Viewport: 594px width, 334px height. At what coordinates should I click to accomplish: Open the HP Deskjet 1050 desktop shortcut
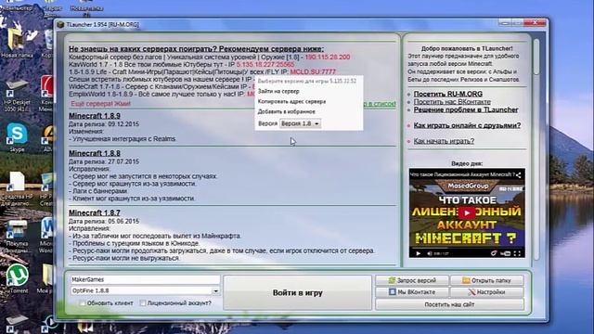click(x=17, y=96)
